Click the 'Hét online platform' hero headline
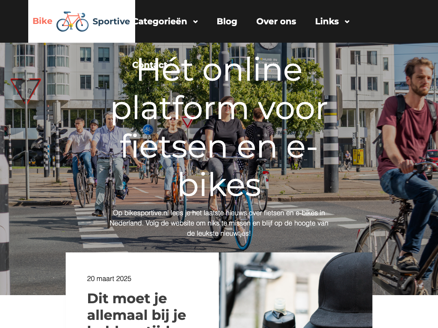Viewport: 438px width, 328px height. click(219, 127)
